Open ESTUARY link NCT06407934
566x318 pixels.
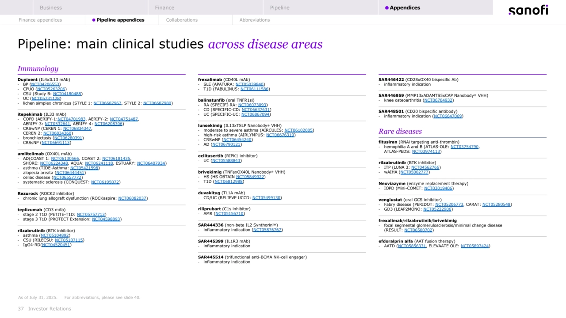coord(151,163)
